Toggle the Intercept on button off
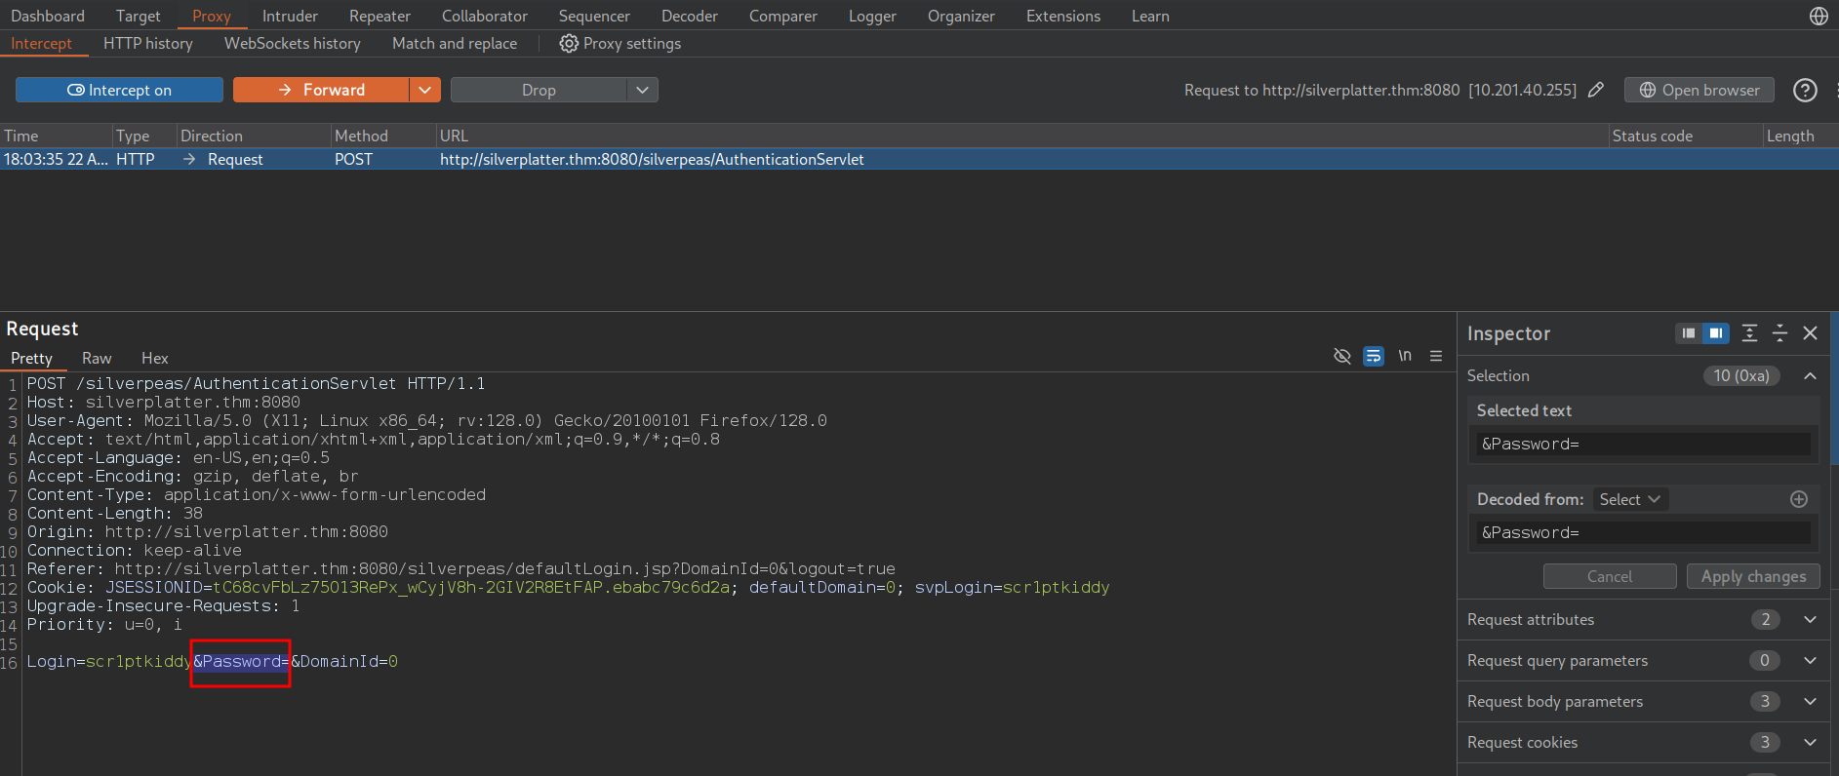This screenshot has width=1839, height=776. pyautogui.click(x=119, y=90)
